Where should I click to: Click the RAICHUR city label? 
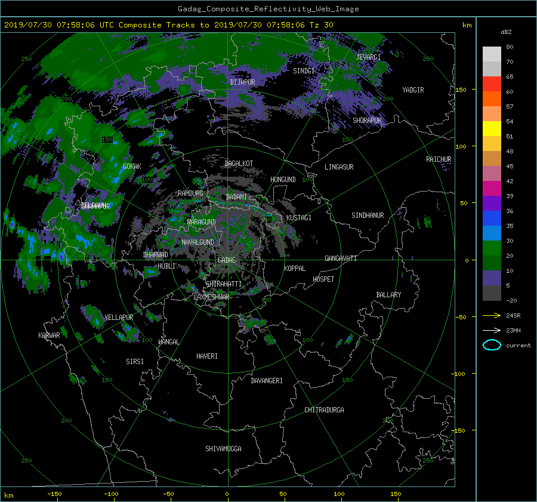pyautogui.click(x=439, y=159)
